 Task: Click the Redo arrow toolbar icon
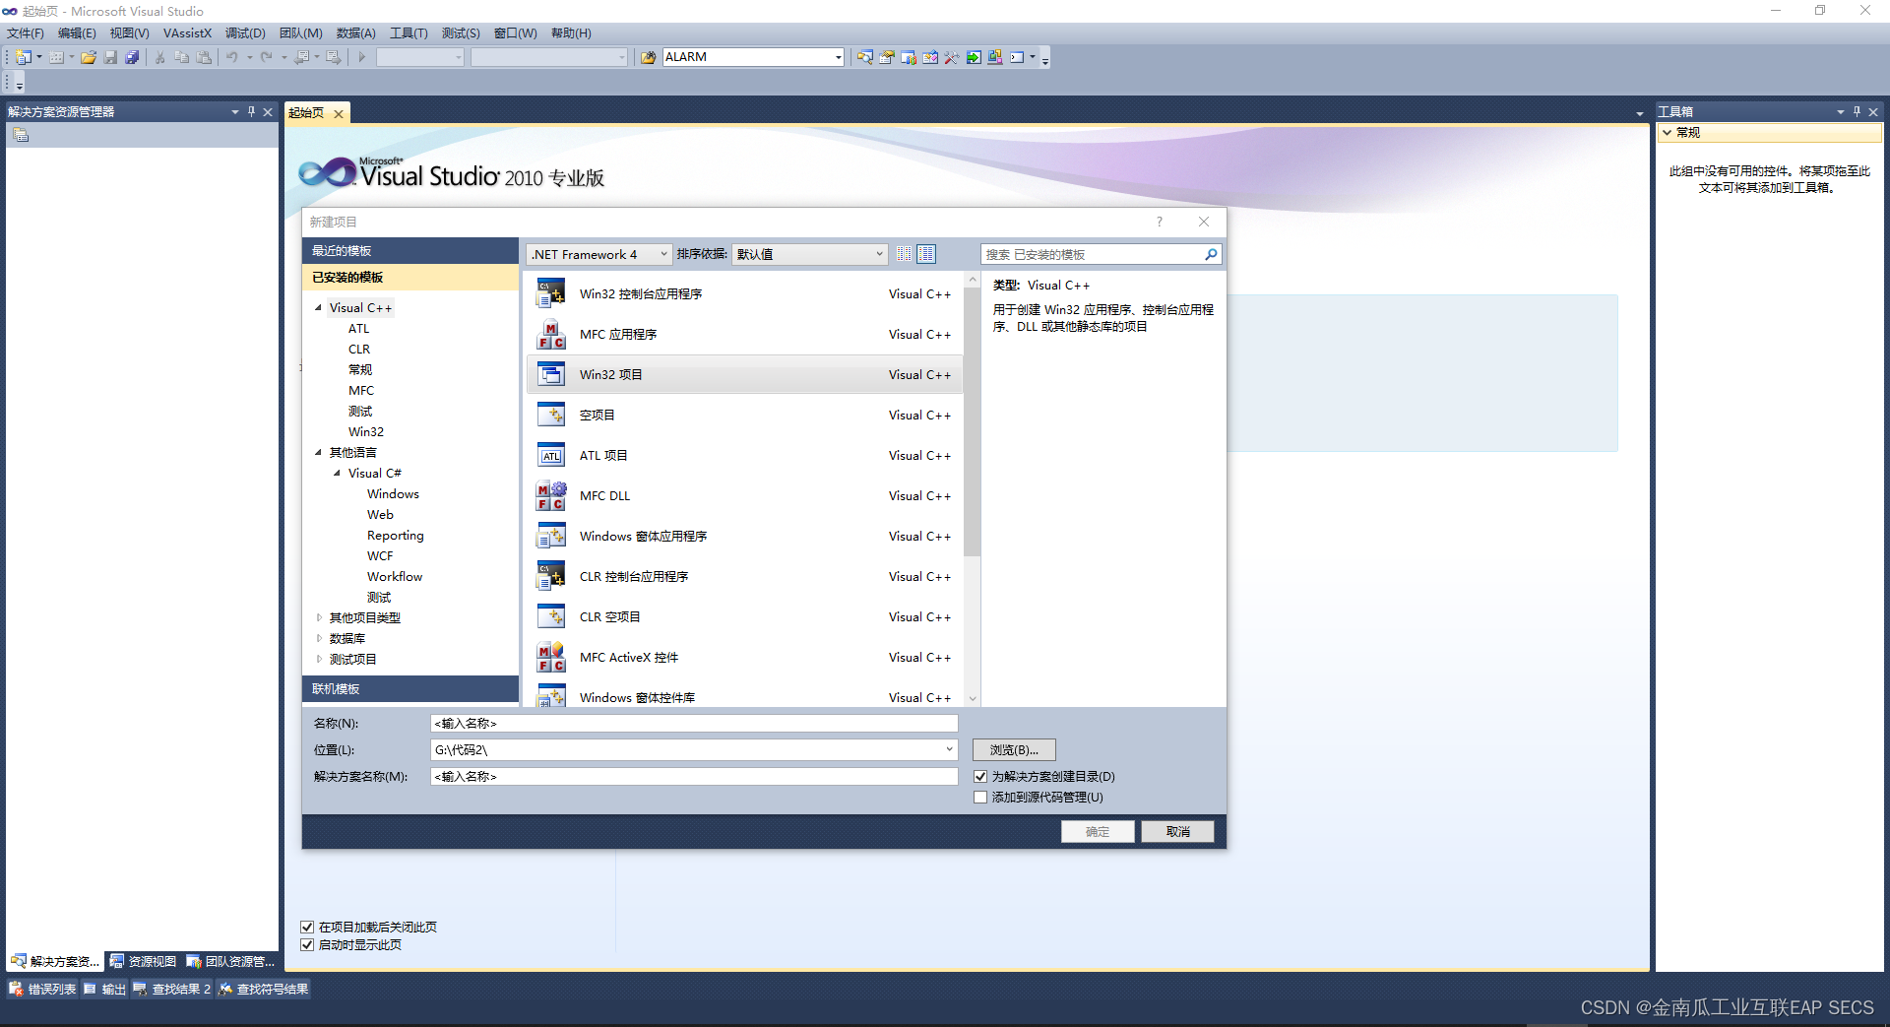click(267, 57)
